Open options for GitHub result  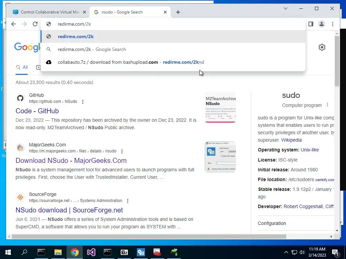tap(83, 102)
